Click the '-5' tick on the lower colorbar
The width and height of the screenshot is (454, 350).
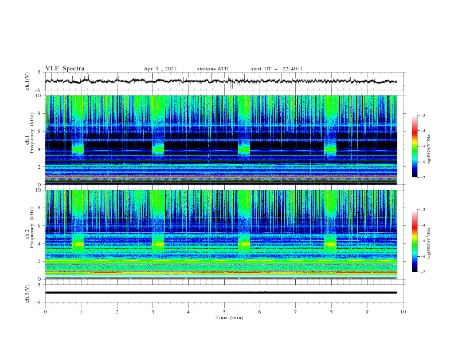[422, 241]
